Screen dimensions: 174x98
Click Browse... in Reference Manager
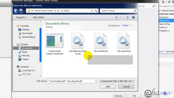(119, 96)
